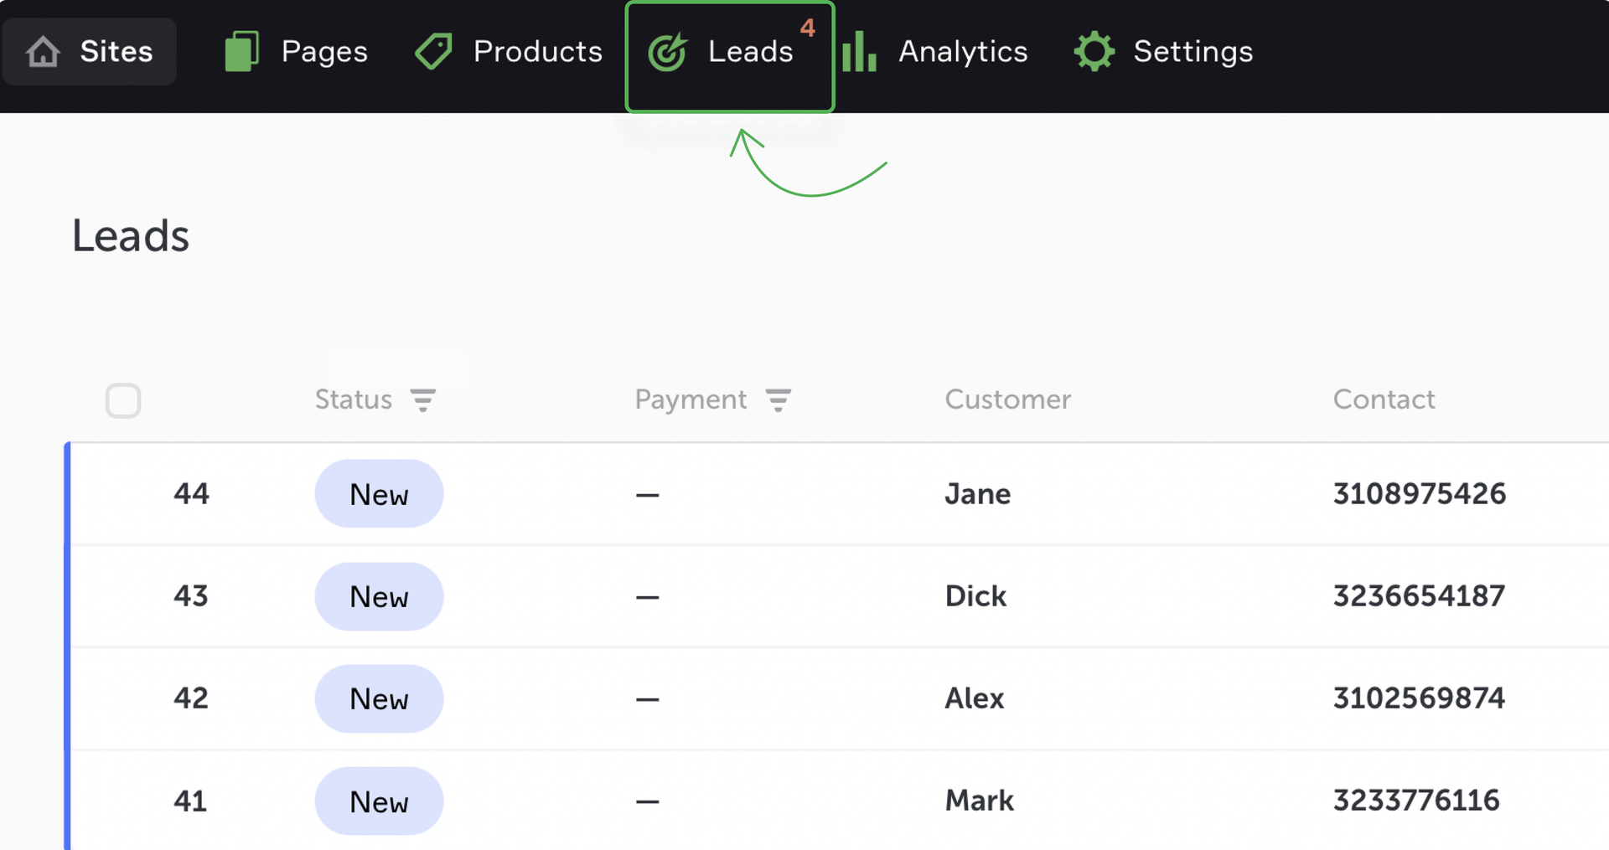The width and height of the screenshot is (1609, 850).
Task: Tick the select-all leads checkbox
Action: (123, 400)
